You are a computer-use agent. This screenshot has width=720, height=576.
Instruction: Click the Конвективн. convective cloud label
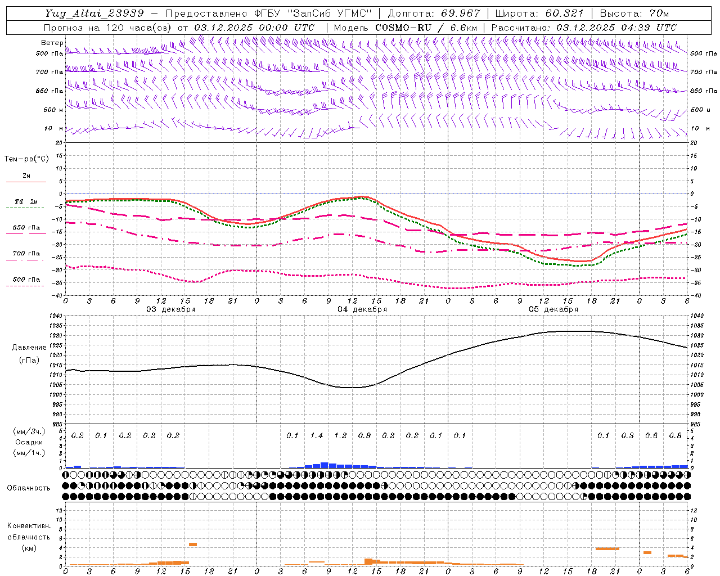29,526
